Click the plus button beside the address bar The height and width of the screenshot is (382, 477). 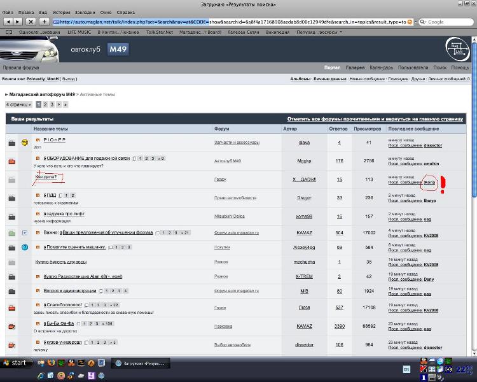coord(45,22)
